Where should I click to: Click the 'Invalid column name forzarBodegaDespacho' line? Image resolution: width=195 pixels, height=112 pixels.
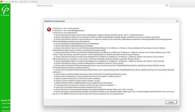69,30
